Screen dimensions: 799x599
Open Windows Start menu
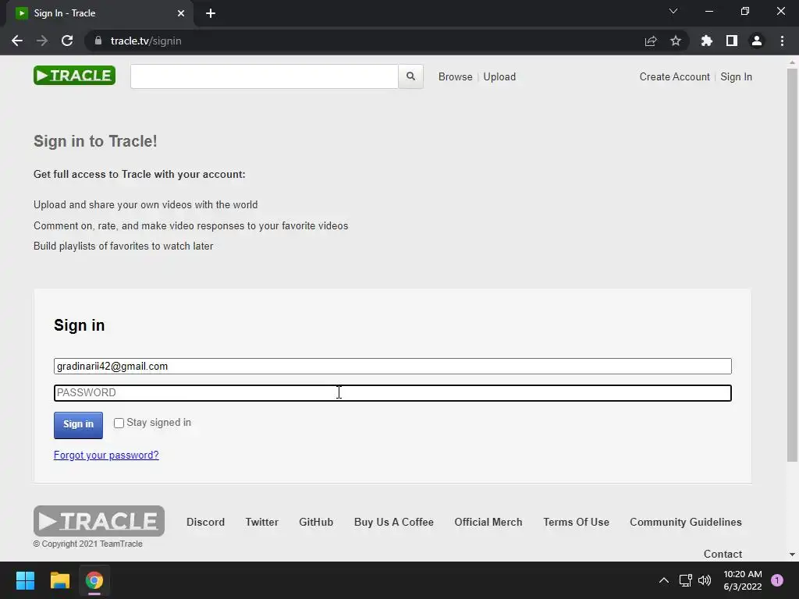click(x=25, y=580)
